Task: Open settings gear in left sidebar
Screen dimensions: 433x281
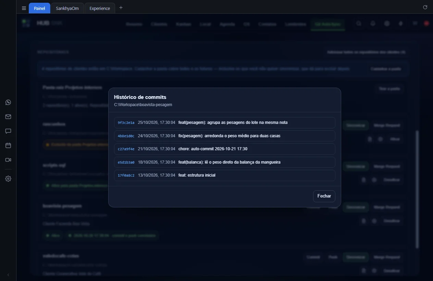Action: point(8,179)
